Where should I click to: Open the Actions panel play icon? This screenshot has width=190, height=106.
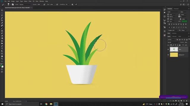tap(164, 12)
